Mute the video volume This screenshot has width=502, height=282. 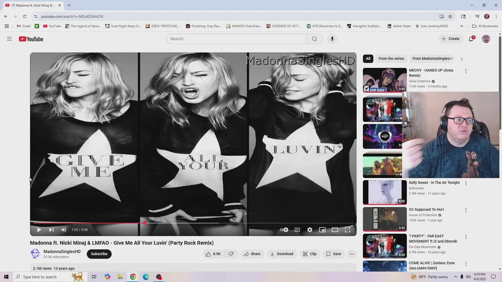(64, 230)
